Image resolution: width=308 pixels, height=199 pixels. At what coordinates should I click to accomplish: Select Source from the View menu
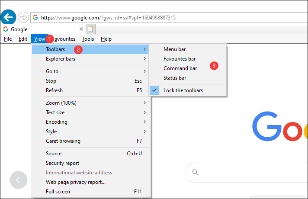pos(90,154)
